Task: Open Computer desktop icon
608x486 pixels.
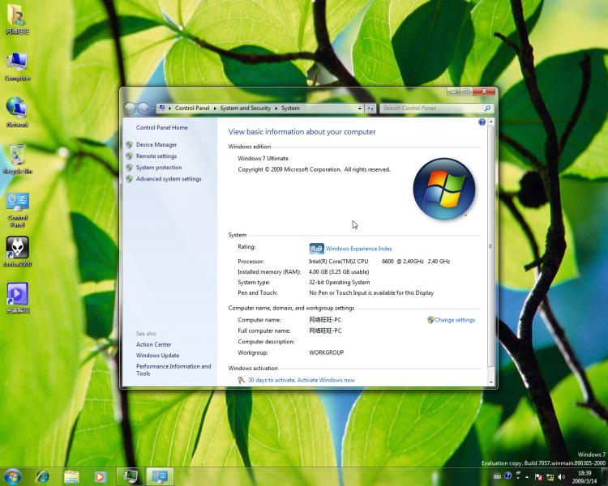Action: [x=18, y=66]
